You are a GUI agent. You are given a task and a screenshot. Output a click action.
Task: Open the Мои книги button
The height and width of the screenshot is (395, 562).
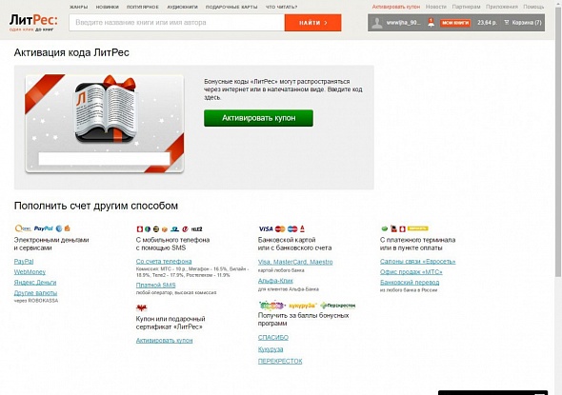pos(455,23)
